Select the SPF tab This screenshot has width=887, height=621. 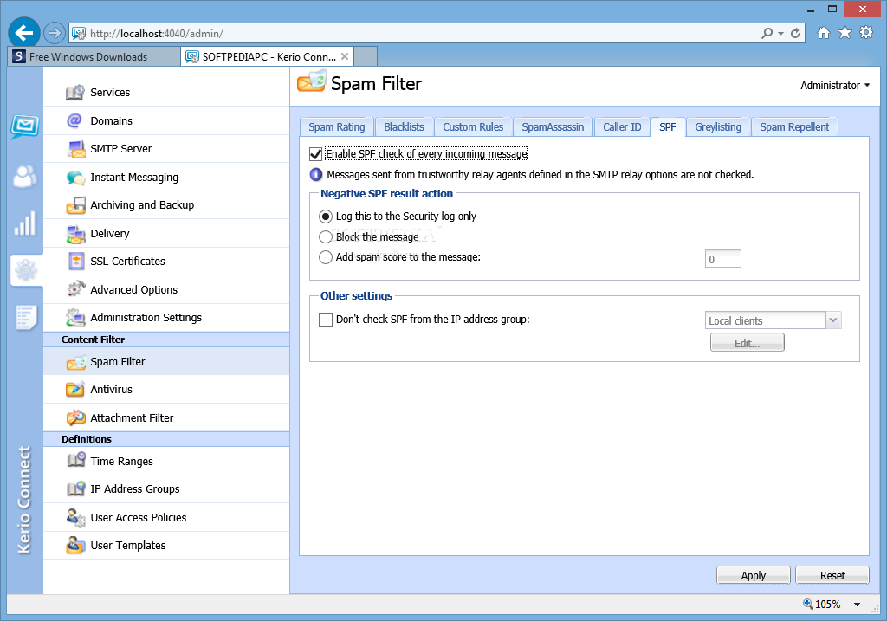668,127
